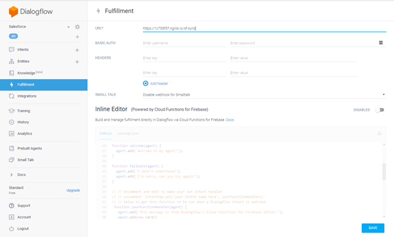Click the History clock icon
This screenshot has width=394, height=237.
click(12, 122)
